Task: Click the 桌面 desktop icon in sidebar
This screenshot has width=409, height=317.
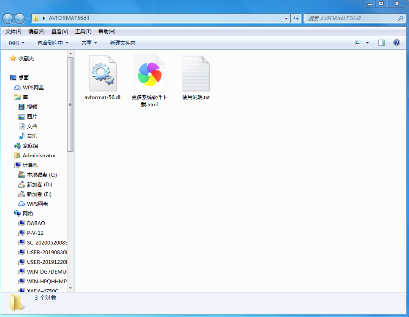Action: [x=13, y=78]
